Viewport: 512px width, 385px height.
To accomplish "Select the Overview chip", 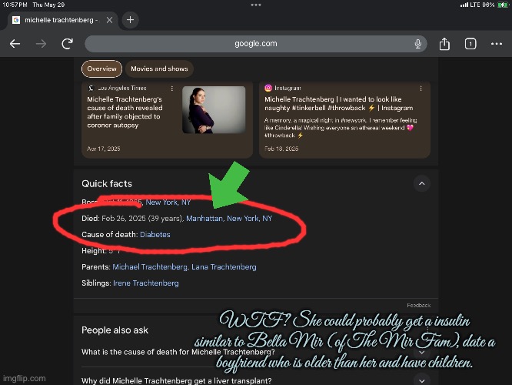I will click(101, 69).
